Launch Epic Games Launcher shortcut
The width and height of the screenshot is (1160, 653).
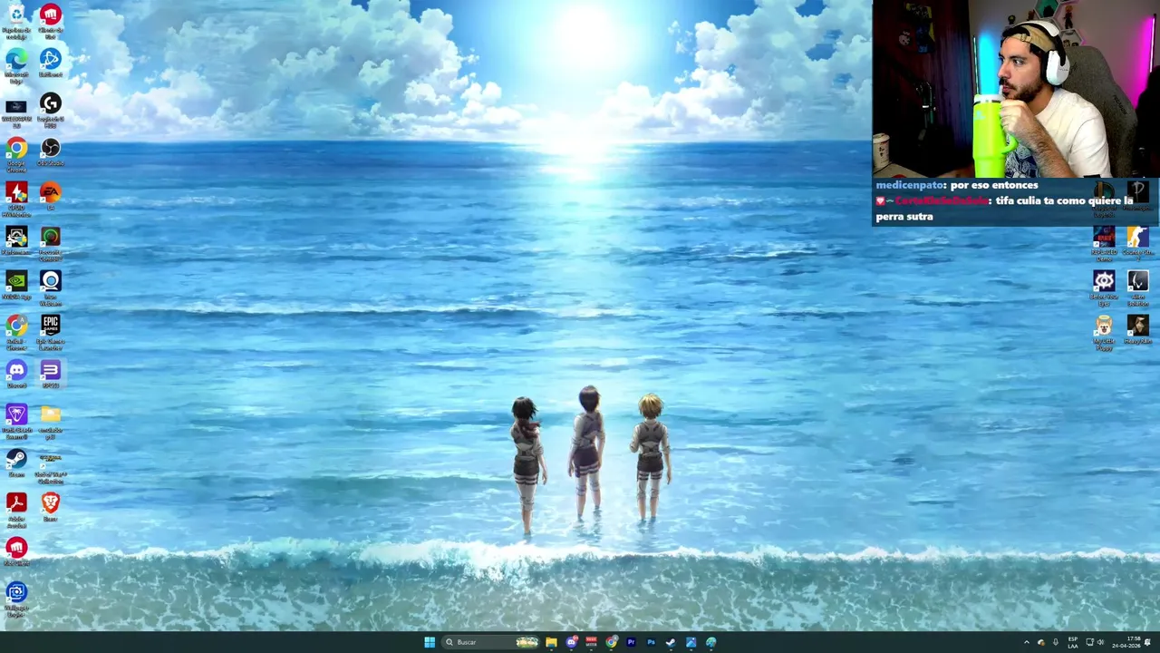pos(50,331)
